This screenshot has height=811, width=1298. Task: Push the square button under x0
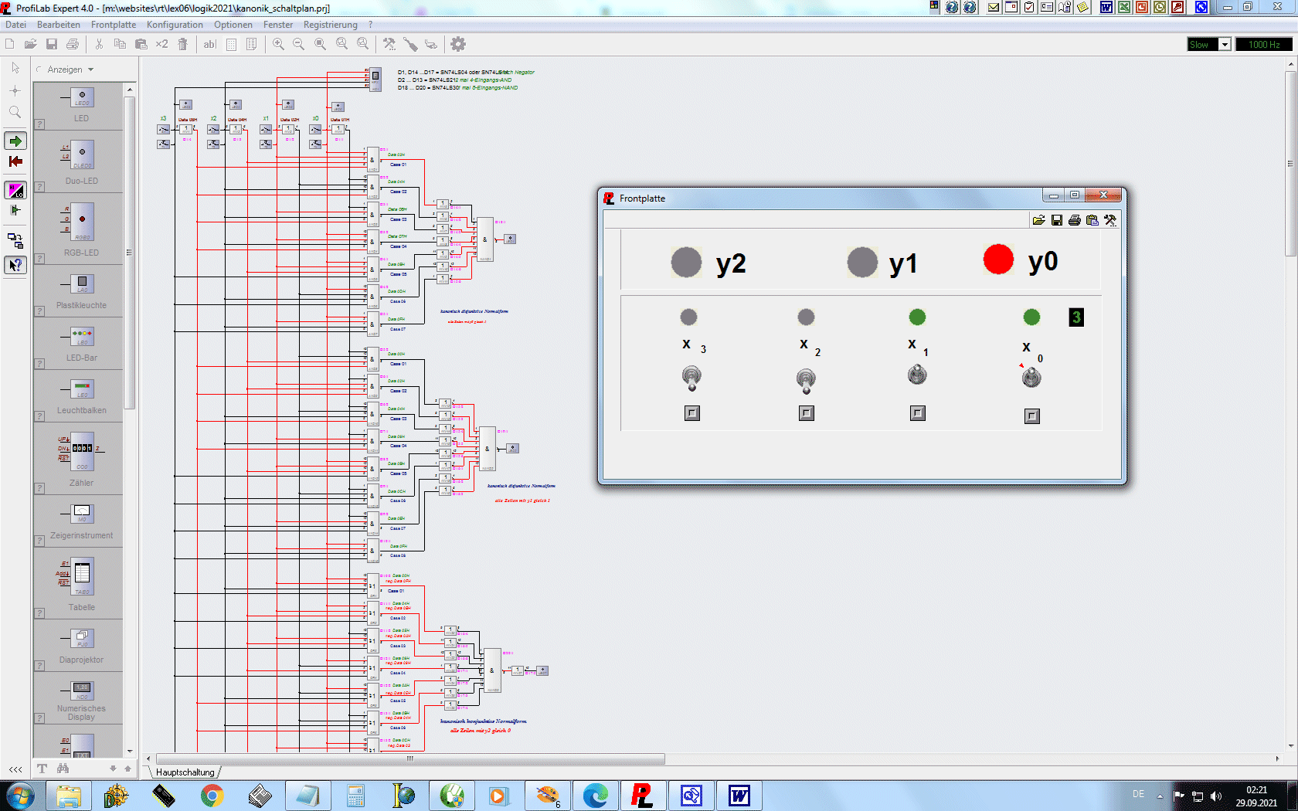click(x=1032, y=416)
